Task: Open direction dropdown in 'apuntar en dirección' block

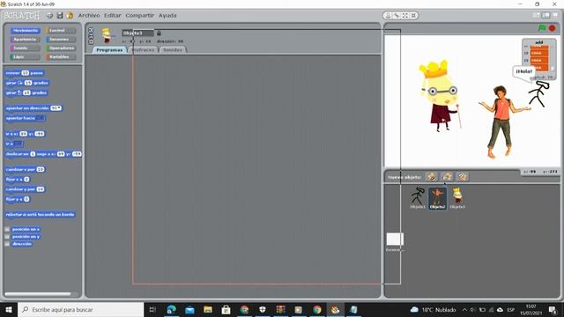Action: (x=59, y=108)
